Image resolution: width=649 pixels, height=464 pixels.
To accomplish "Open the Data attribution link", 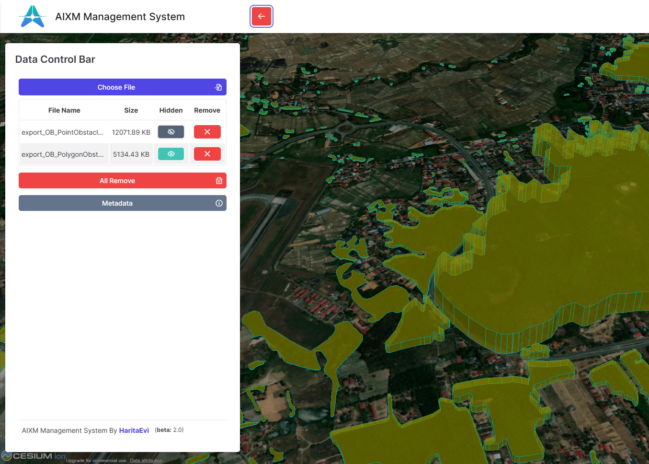I will click(x=146, y=461).
